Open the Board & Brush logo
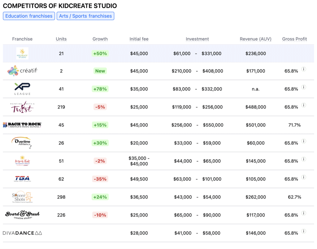This screenshot has width=317, height=249. pyautogui.click(x=22, y=215)
